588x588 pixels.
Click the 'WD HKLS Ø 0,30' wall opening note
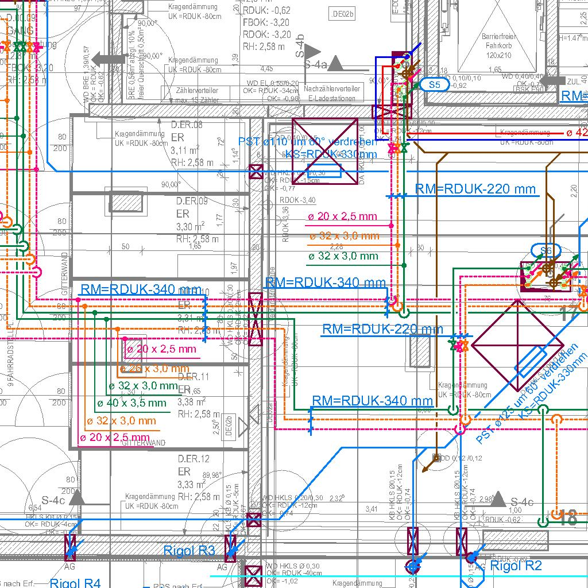(293, 566)
